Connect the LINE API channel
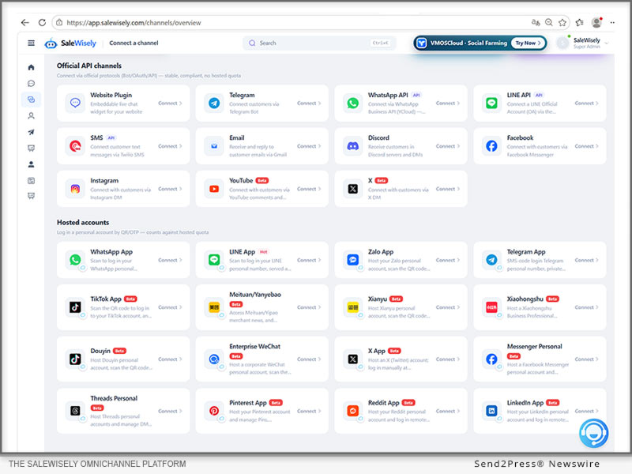632x474 pixels. coord(586,103)
